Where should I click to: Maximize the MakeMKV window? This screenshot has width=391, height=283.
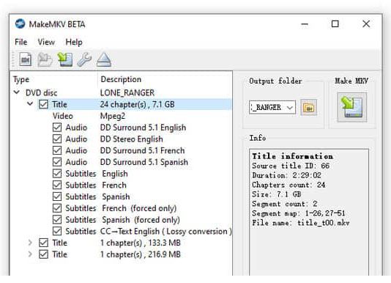(335, 24)
